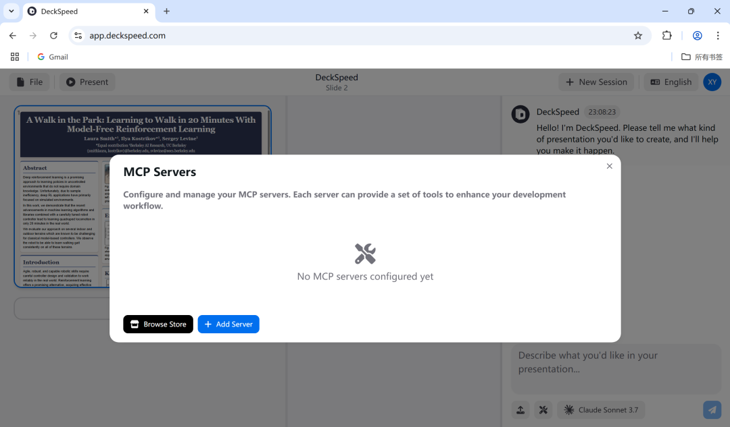The image size is (730, 427).
Task: Open the tab search dropdown arrow
Action: [x=11, y=11]
